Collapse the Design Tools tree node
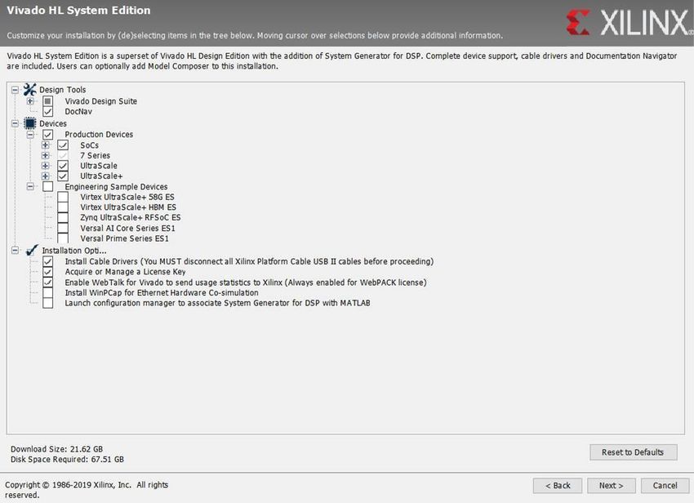The width and height of the screenshot is (694, 503). pyautogui.click(x=15, y=90)
